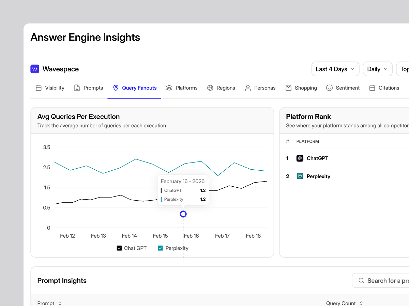The height and width of the screenshot is (306, 409).
Task: Click the Personas tab person icon
Action: pos(248,88)
